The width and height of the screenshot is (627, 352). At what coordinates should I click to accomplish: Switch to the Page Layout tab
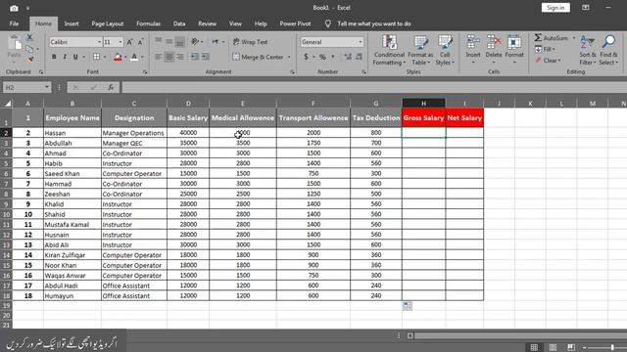coord(107,23)
